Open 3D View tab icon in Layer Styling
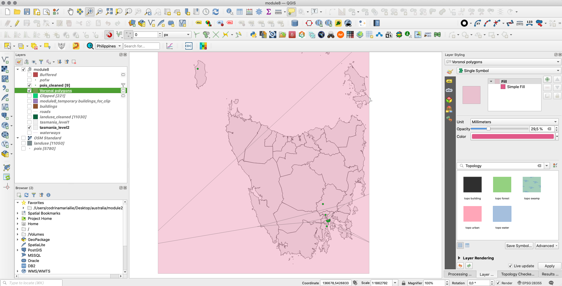The image size is (562, 286). pos(449,100)
